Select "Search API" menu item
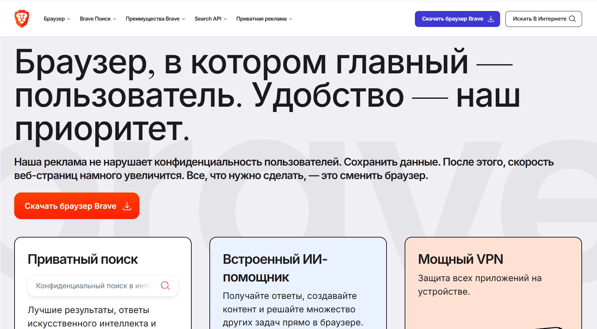Viewport: 597px width, 329px height. (208, 19)
